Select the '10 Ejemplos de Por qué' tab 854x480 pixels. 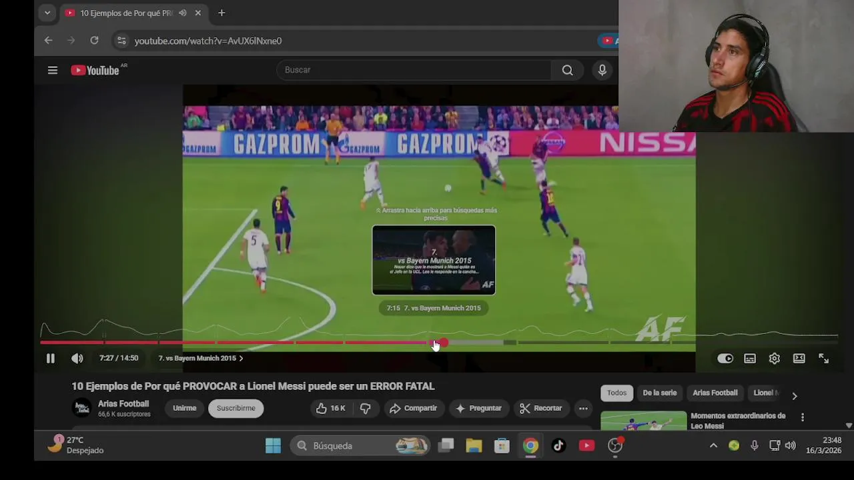coord(126,13)
